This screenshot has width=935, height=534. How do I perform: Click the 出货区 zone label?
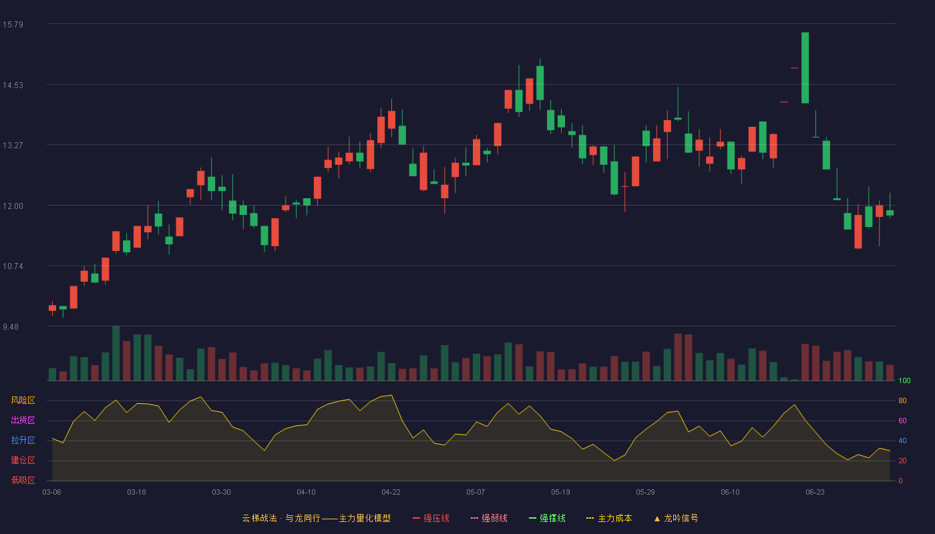pyautogui.click(x=23, y=421)
